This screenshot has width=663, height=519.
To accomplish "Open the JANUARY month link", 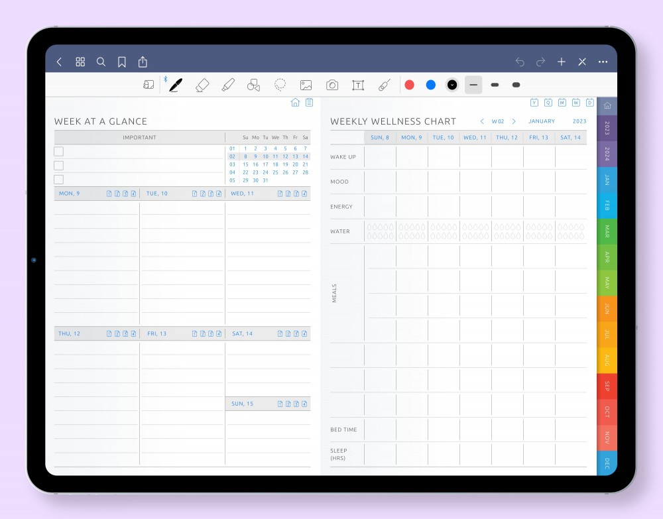I will (x=542, y=121).
